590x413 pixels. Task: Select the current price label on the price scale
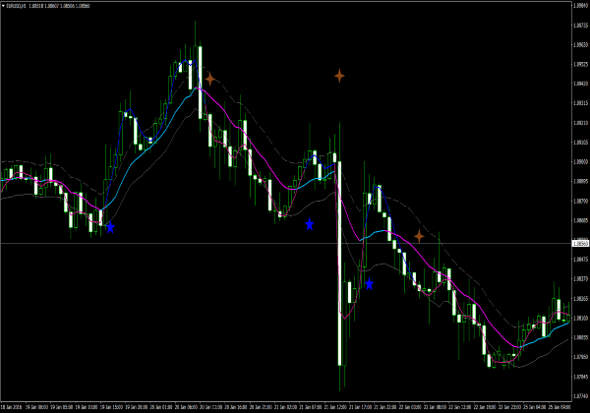580,243
